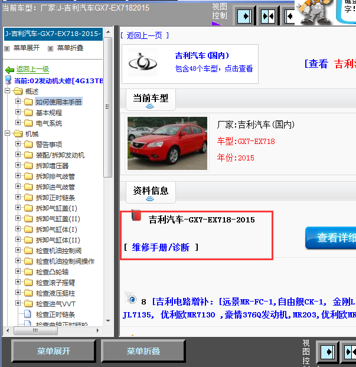Viewport: 356px width, 367px height.
Task: Click folder icon for 电气系统
Action: (x=28, y=123)
